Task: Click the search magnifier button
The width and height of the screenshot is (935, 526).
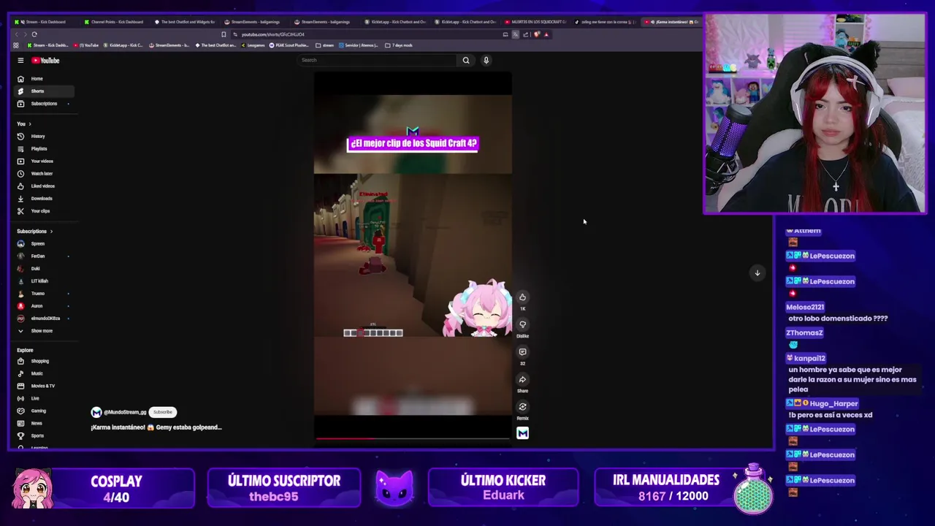Action: click(466, 61)
